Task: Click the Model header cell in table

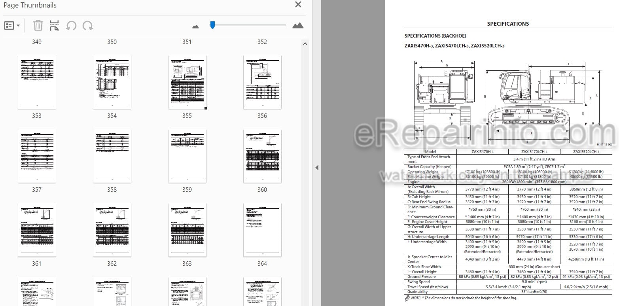Action: click(x=430, y=151)
